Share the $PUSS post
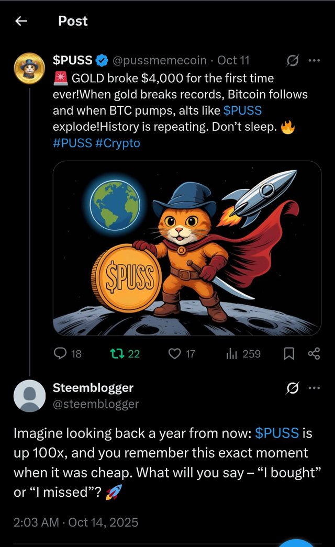The height and width of the screenshot is (547, 335). pyautogui.click(x=314, y=354)
